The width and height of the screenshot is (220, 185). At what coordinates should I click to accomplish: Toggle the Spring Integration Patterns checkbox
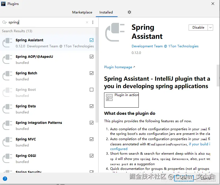pos(91,123)
